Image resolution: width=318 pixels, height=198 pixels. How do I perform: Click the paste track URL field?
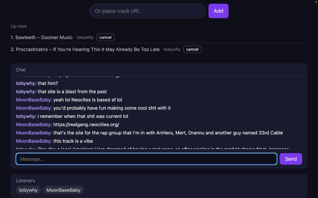pos(148,11)
